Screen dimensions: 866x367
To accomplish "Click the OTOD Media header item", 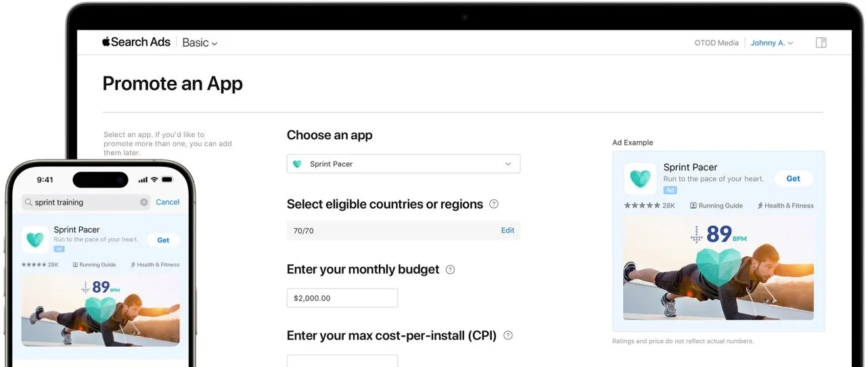I will click(x=716, y=43).
